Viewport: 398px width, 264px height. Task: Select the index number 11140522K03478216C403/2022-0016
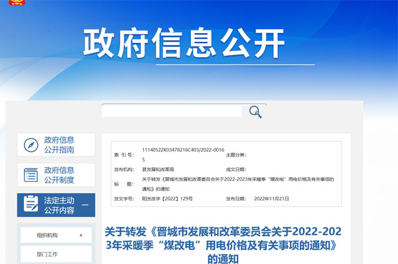coord(183,155)
